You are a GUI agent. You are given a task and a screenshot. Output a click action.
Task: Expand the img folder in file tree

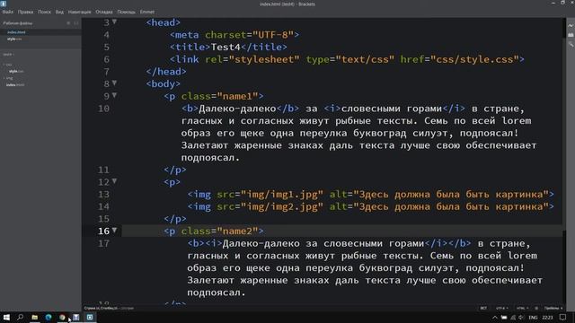(x=8, y=78)
